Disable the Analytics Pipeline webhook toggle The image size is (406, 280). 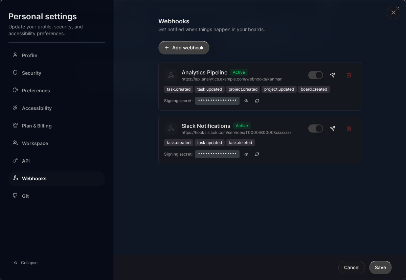[315, 75]
